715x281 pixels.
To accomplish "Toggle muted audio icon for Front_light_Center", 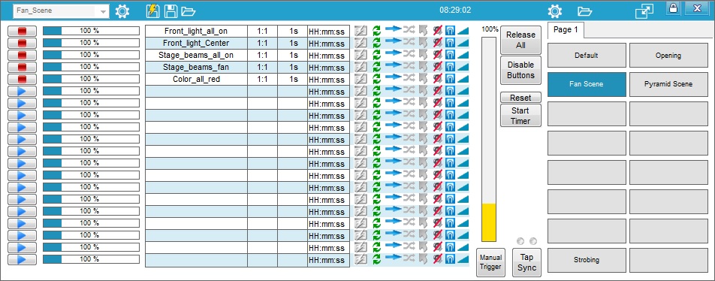I will (x=438, y=43).
